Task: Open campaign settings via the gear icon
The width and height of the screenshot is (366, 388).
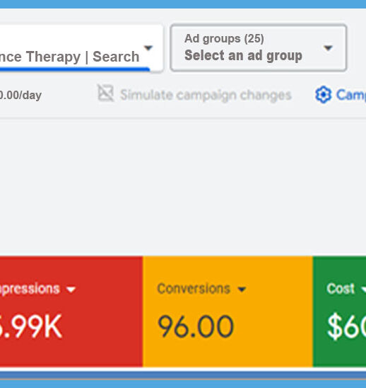Action: pos(323,95)
